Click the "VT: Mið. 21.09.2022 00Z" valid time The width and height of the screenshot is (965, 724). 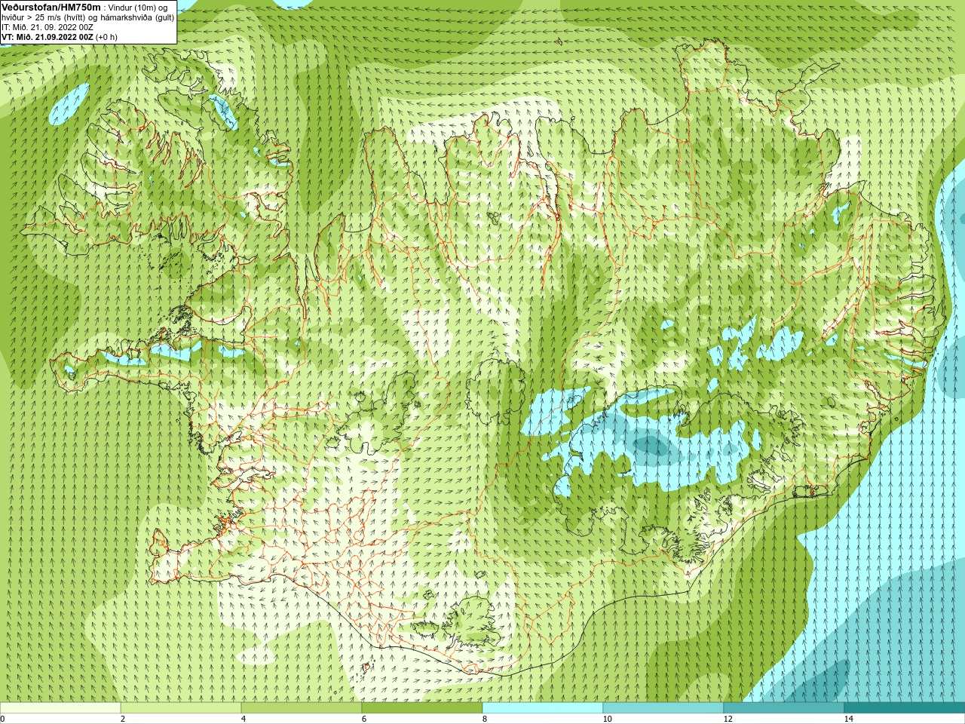[x=47, y=36]
